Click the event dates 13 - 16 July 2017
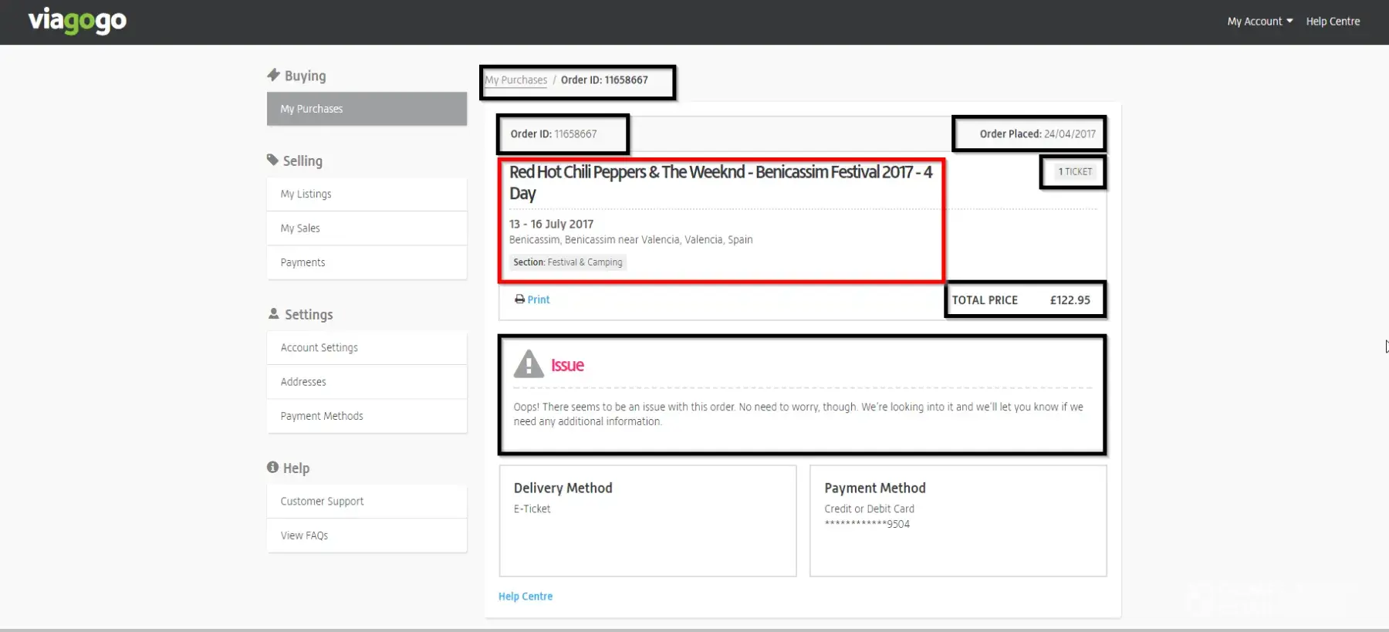1389x632 pixels. click(x=551, y=224)
